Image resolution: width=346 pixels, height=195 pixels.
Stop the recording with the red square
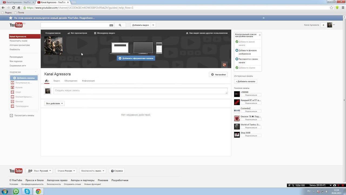(343, 185)
